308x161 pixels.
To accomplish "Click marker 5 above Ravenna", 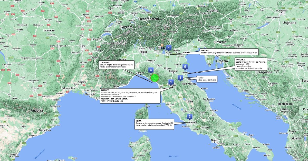I will pyautogui.click(x=185, y=67).
